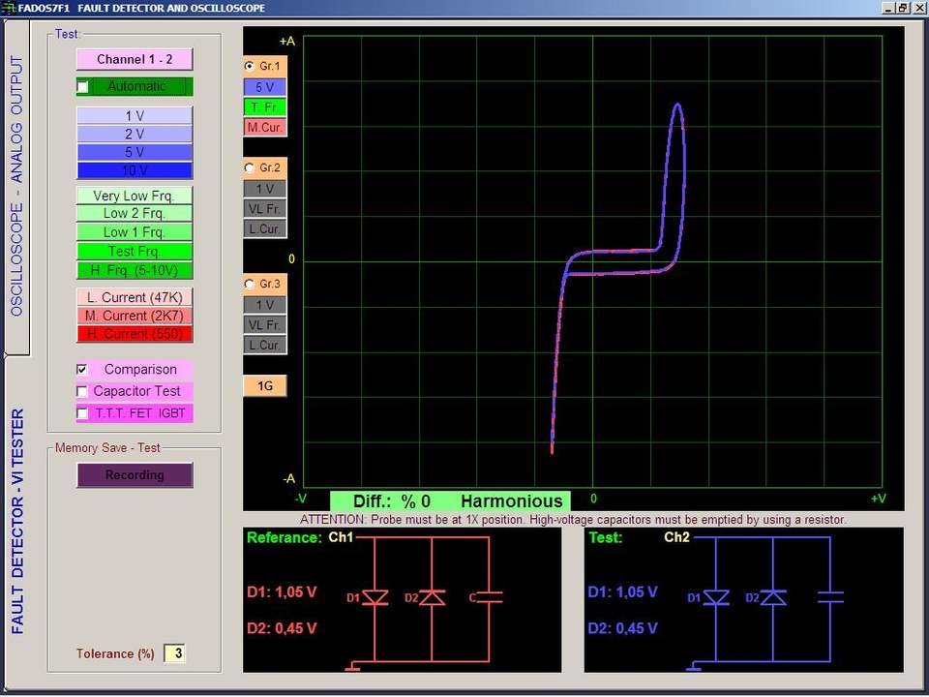Start Recording in Memory Save panel
929x697 pixels.
135,475
